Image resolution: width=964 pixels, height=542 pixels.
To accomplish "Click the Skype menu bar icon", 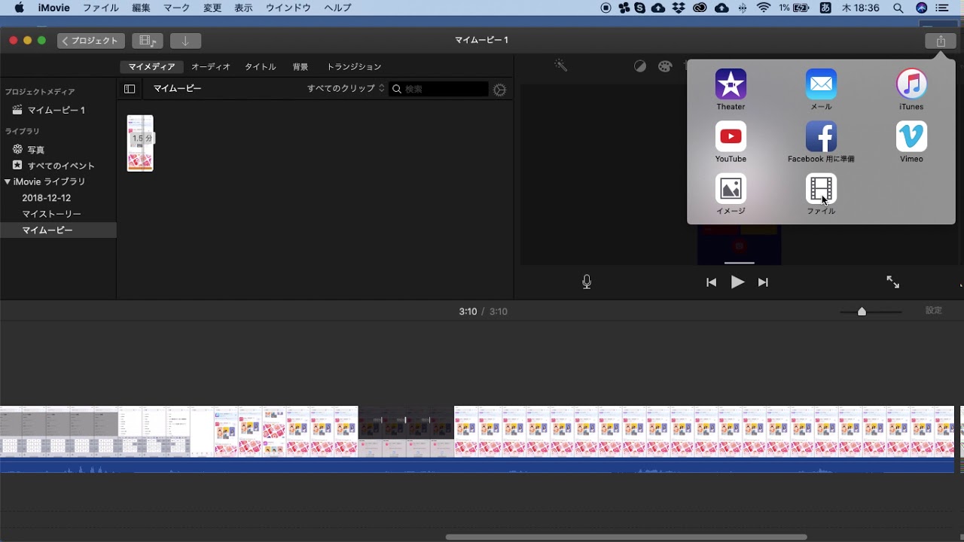I will [640, 8].
